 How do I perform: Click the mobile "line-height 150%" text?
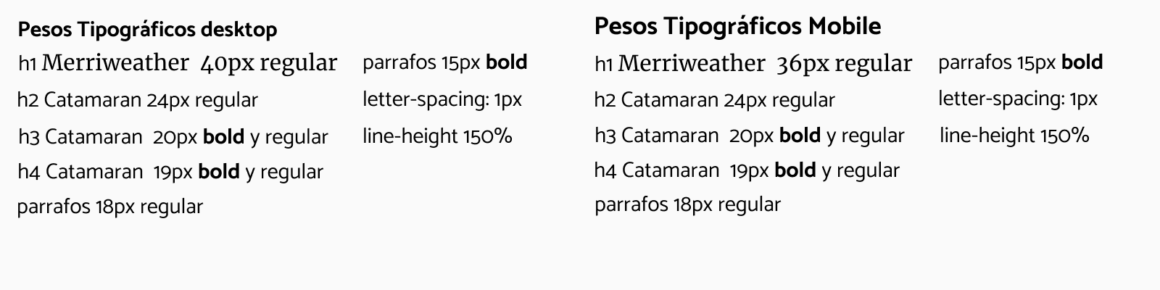coord(1014,135)
